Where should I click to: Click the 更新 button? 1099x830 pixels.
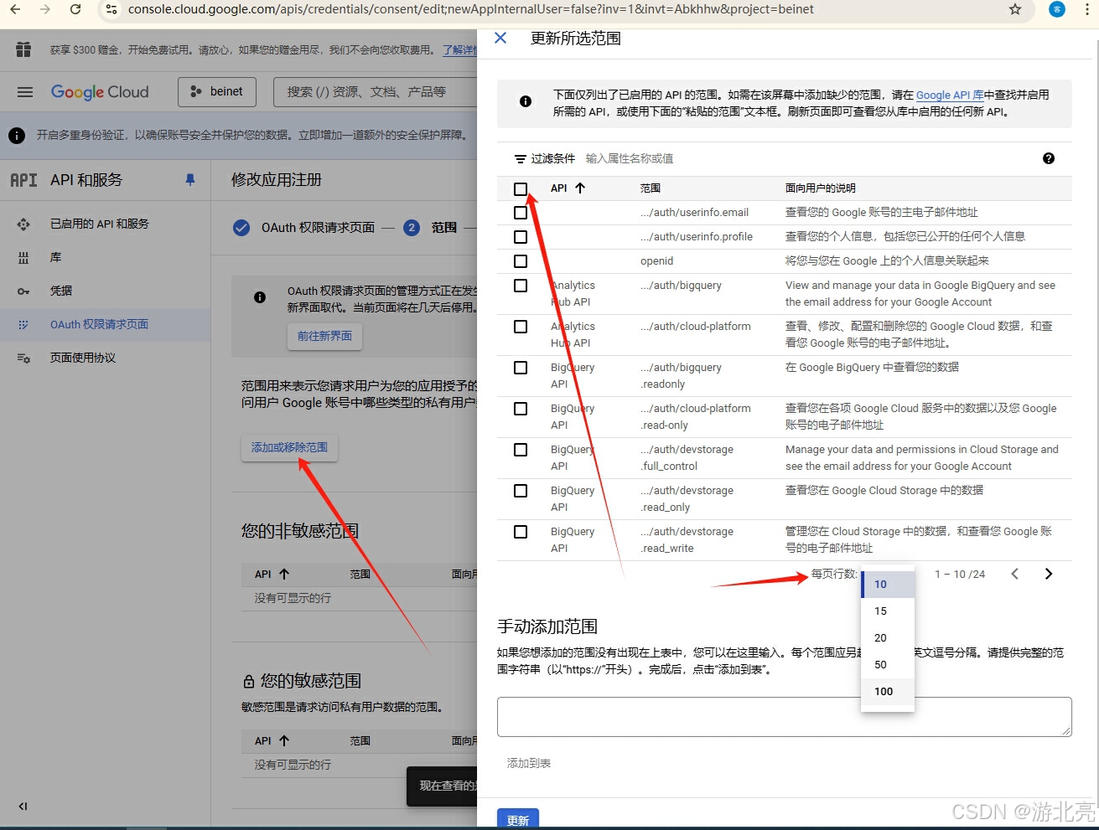coord(518,819)
